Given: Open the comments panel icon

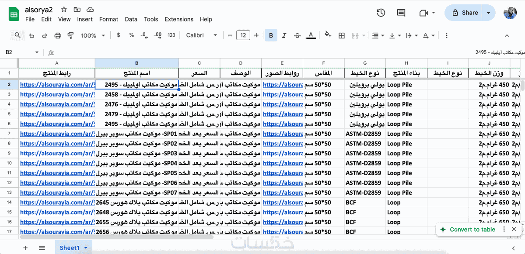Looking at the screenshot, I should pyautogui.click(x=401, y=13).
